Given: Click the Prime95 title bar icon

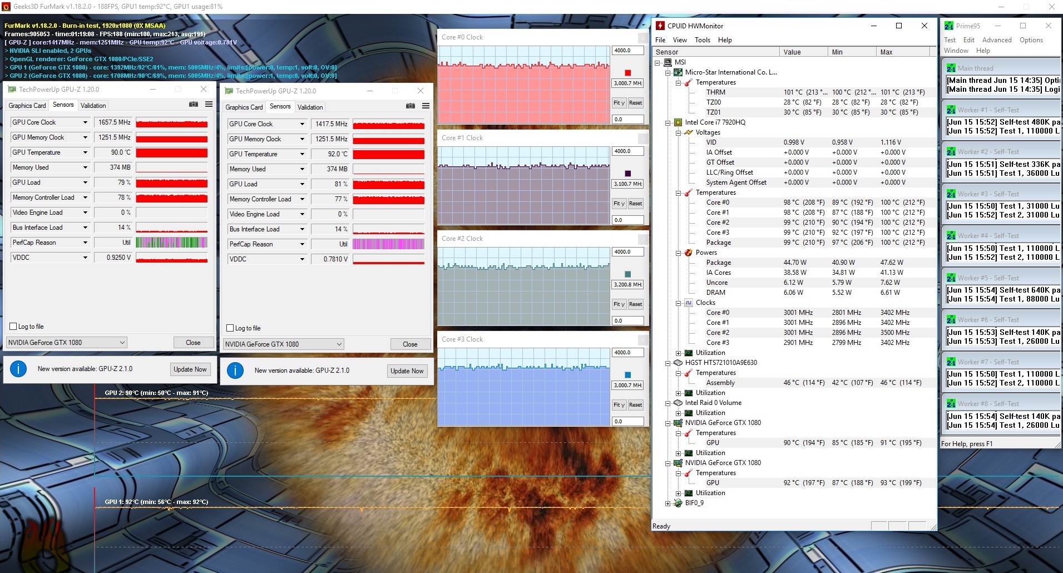Looking at the screenshot, I should (x=949, y=26).
